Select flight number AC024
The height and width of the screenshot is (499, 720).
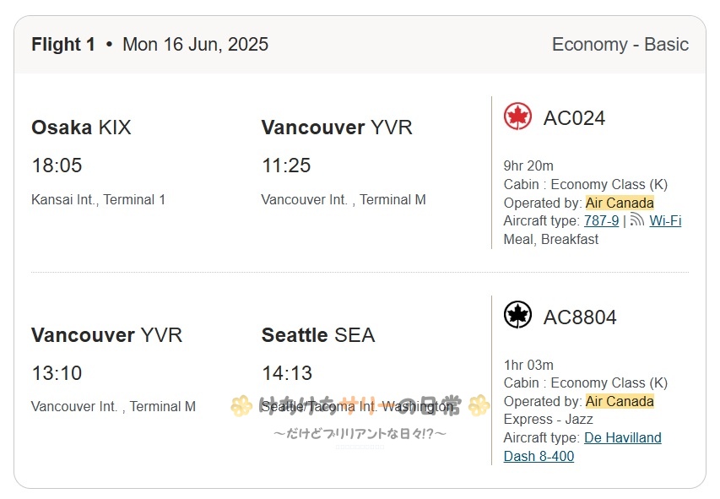point(574,118)
